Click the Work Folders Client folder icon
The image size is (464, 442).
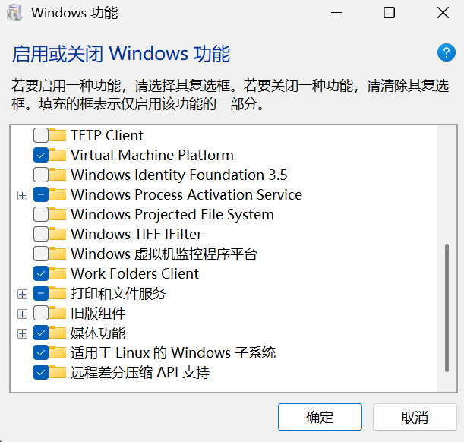point(58,273)
